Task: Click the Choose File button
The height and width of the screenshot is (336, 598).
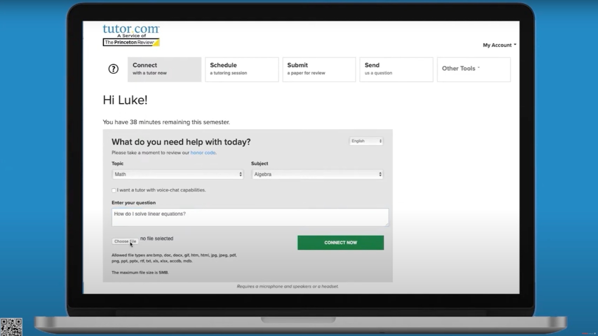Action: (125, 241)
